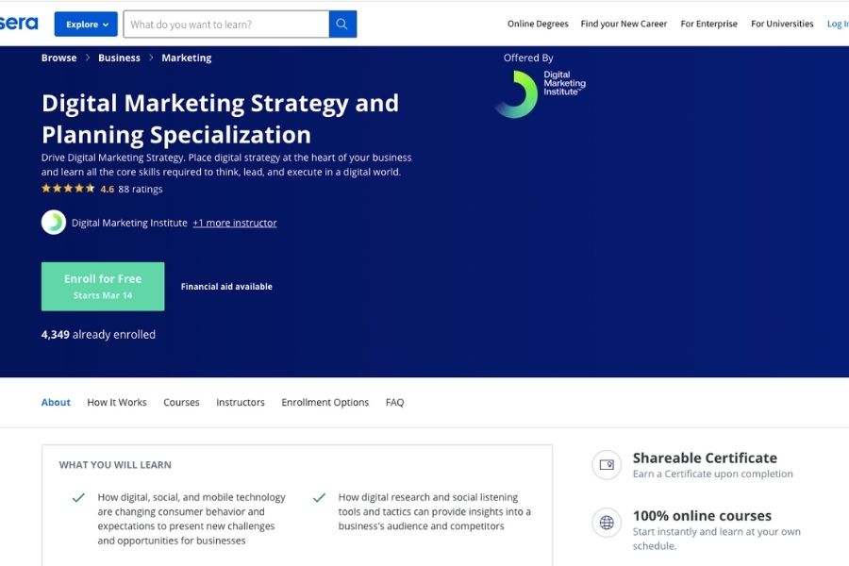Click the Digital Marketing Institute instructor name

(x=129, y=223)
